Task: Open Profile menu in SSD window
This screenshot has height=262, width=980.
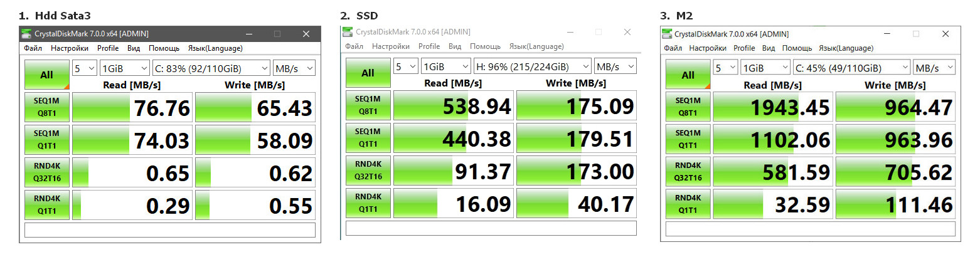Action: [429, 46]
